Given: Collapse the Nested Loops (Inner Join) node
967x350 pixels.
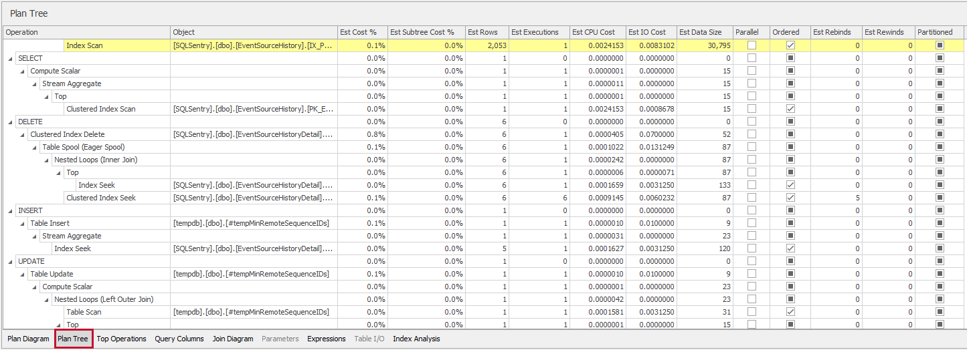Looking at the screenshot, I should (x=46, y=160).
